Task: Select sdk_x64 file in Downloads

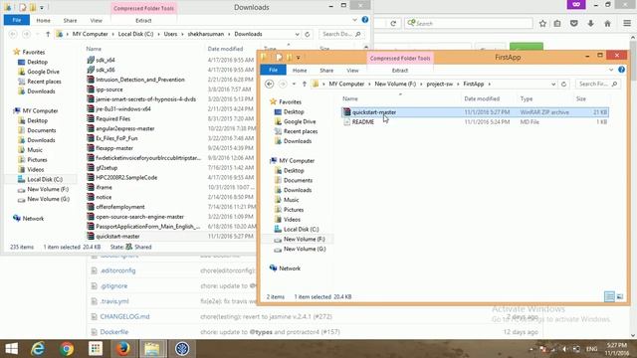Action: (105, 60)
